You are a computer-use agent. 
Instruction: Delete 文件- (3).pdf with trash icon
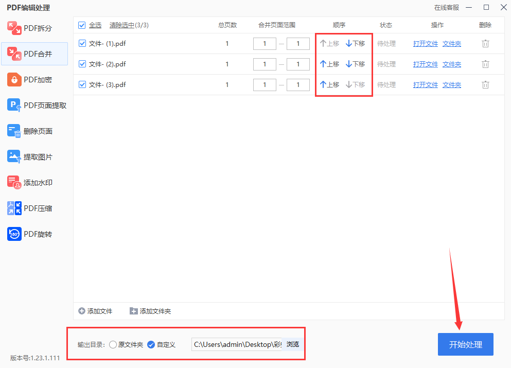tap(485, 85)
